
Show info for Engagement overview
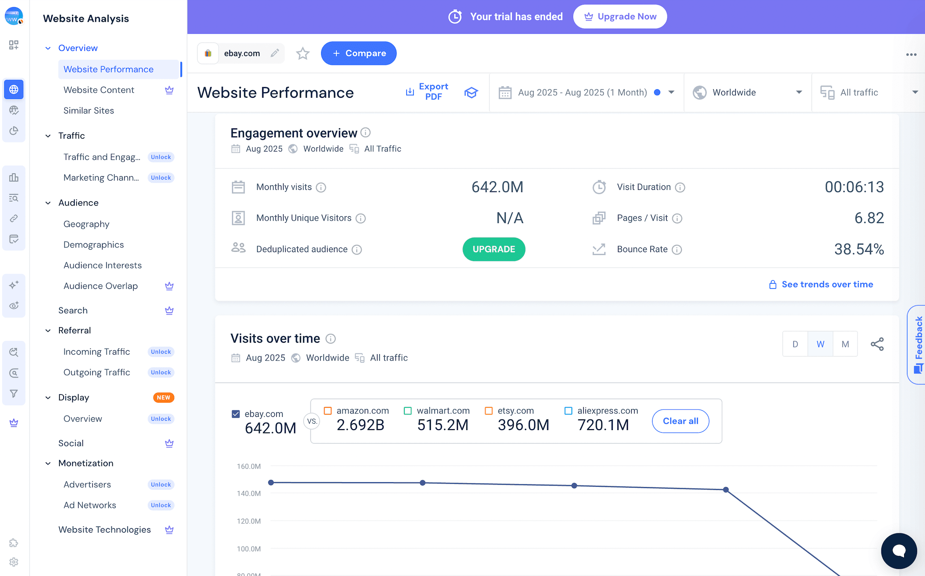(x=366, y=132)
